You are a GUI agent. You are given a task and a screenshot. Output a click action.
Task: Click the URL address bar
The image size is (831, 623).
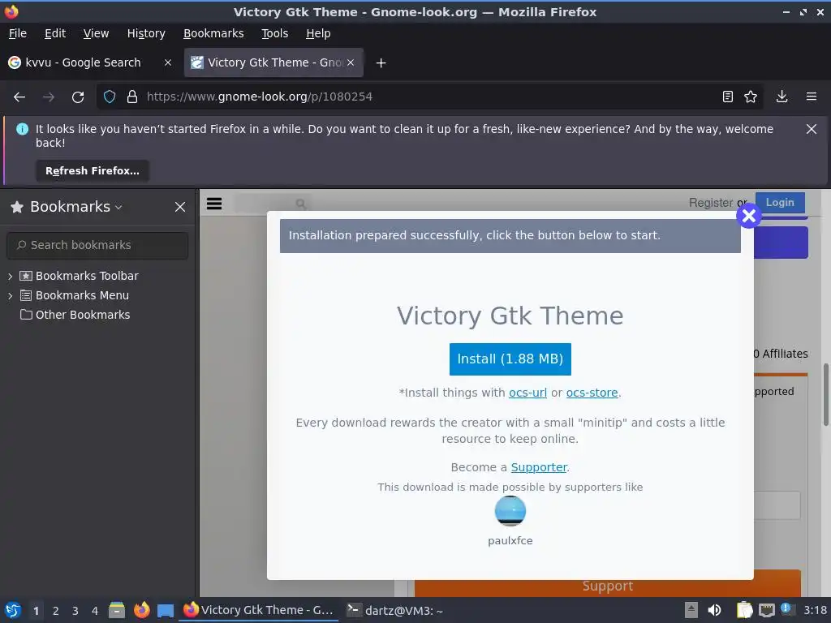pyautogui.click(x=429, y=97)
